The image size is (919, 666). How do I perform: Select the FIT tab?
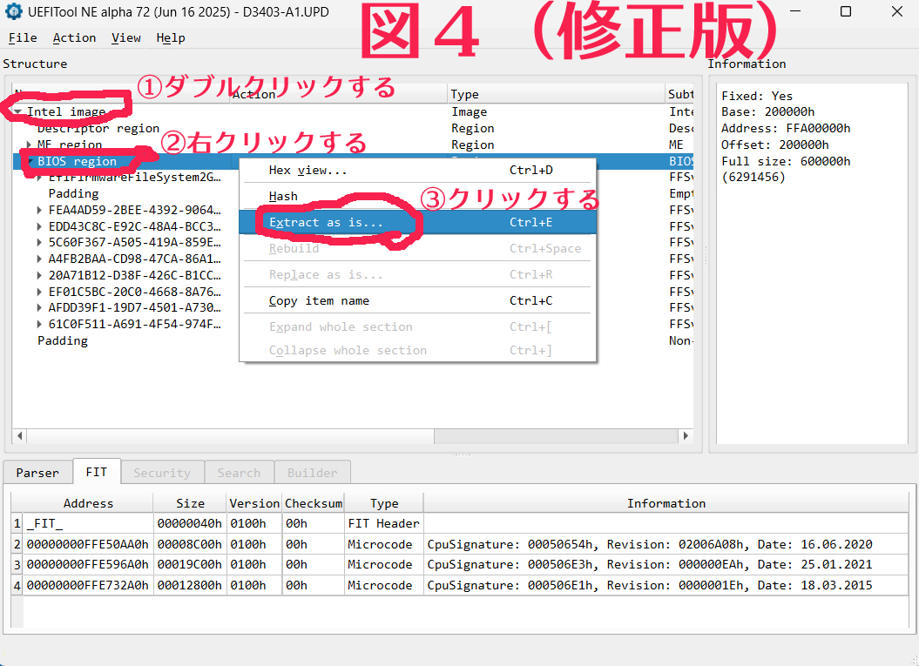tap(96, 472)
